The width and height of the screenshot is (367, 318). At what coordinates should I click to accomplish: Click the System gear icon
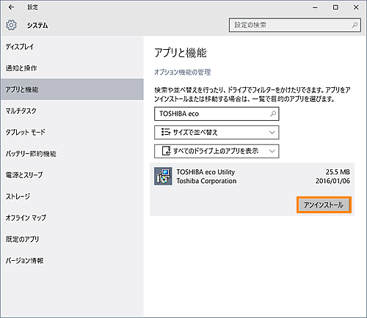click(x=11, y=25)
